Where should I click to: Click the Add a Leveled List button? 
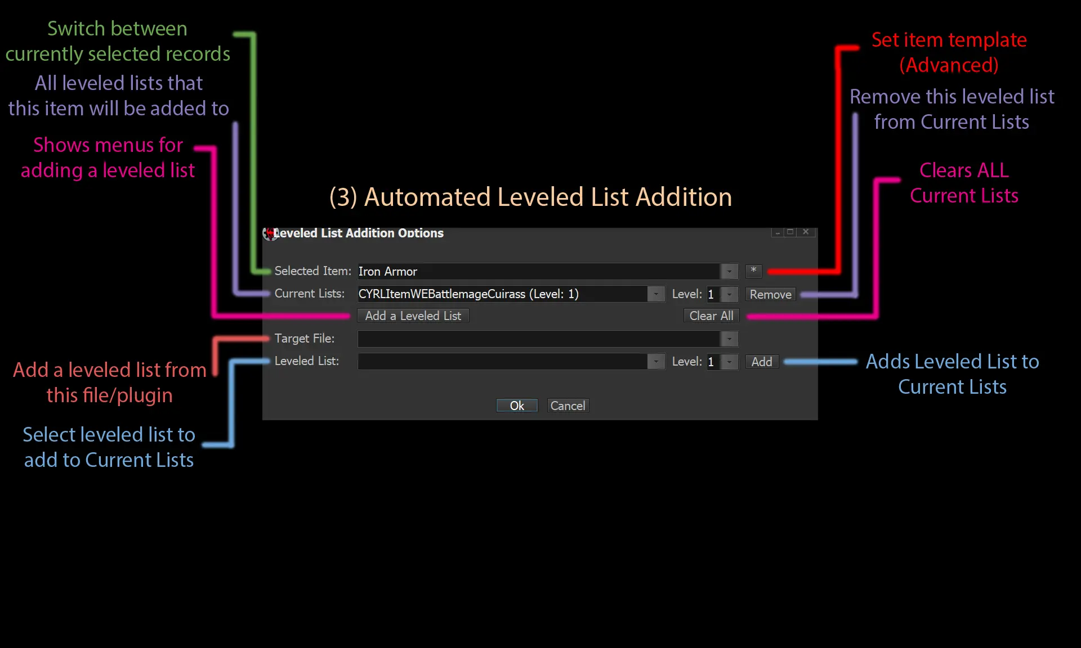[413, 316]
